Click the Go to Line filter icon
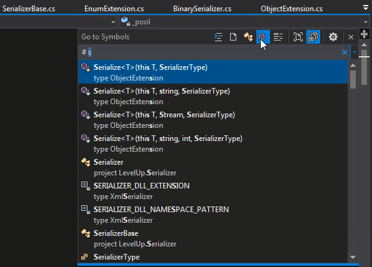The width and height of the screenshot is (372, 267). coord(218,37)
